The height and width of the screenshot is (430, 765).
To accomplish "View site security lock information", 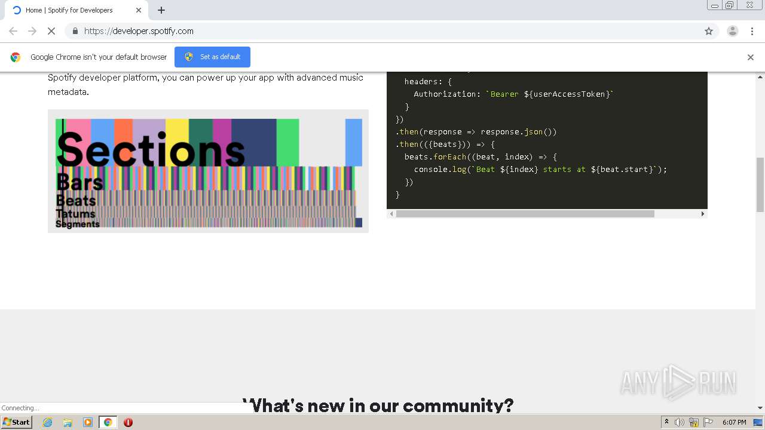I will point(75,31).
